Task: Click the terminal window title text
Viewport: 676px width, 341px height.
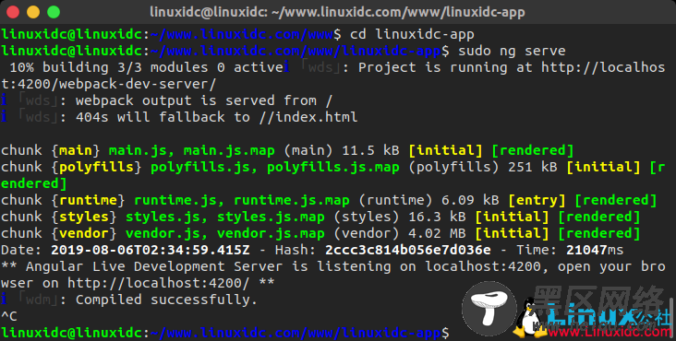Action: click(337, 12)
